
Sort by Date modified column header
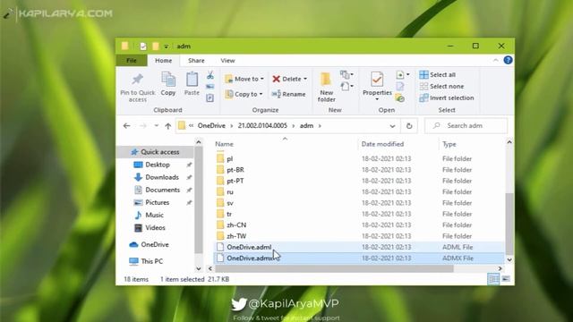382,144
